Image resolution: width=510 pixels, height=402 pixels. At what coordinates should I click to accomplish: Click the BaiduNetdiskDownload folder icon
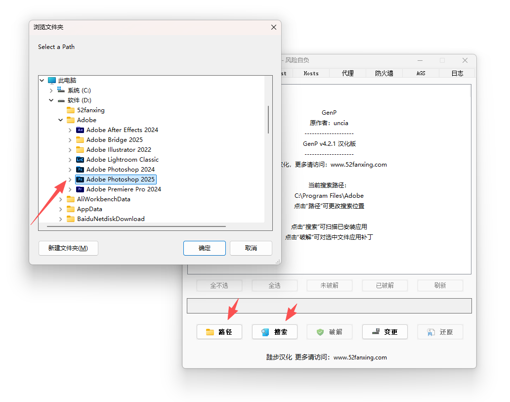(x=71, y=219)
